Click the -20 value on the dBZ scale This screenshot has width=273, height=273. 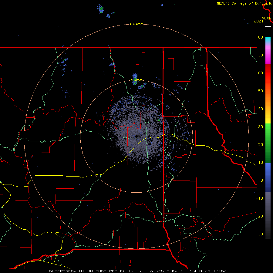pos(259,216)
